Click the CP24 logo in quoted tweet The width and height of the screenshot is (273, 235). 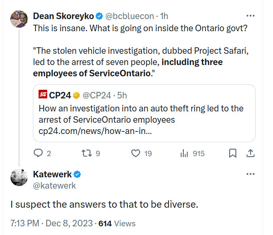point(43,94)
